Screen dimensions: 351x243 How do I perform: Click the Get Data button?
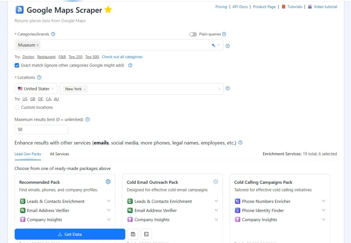click(x=70, y=234)
